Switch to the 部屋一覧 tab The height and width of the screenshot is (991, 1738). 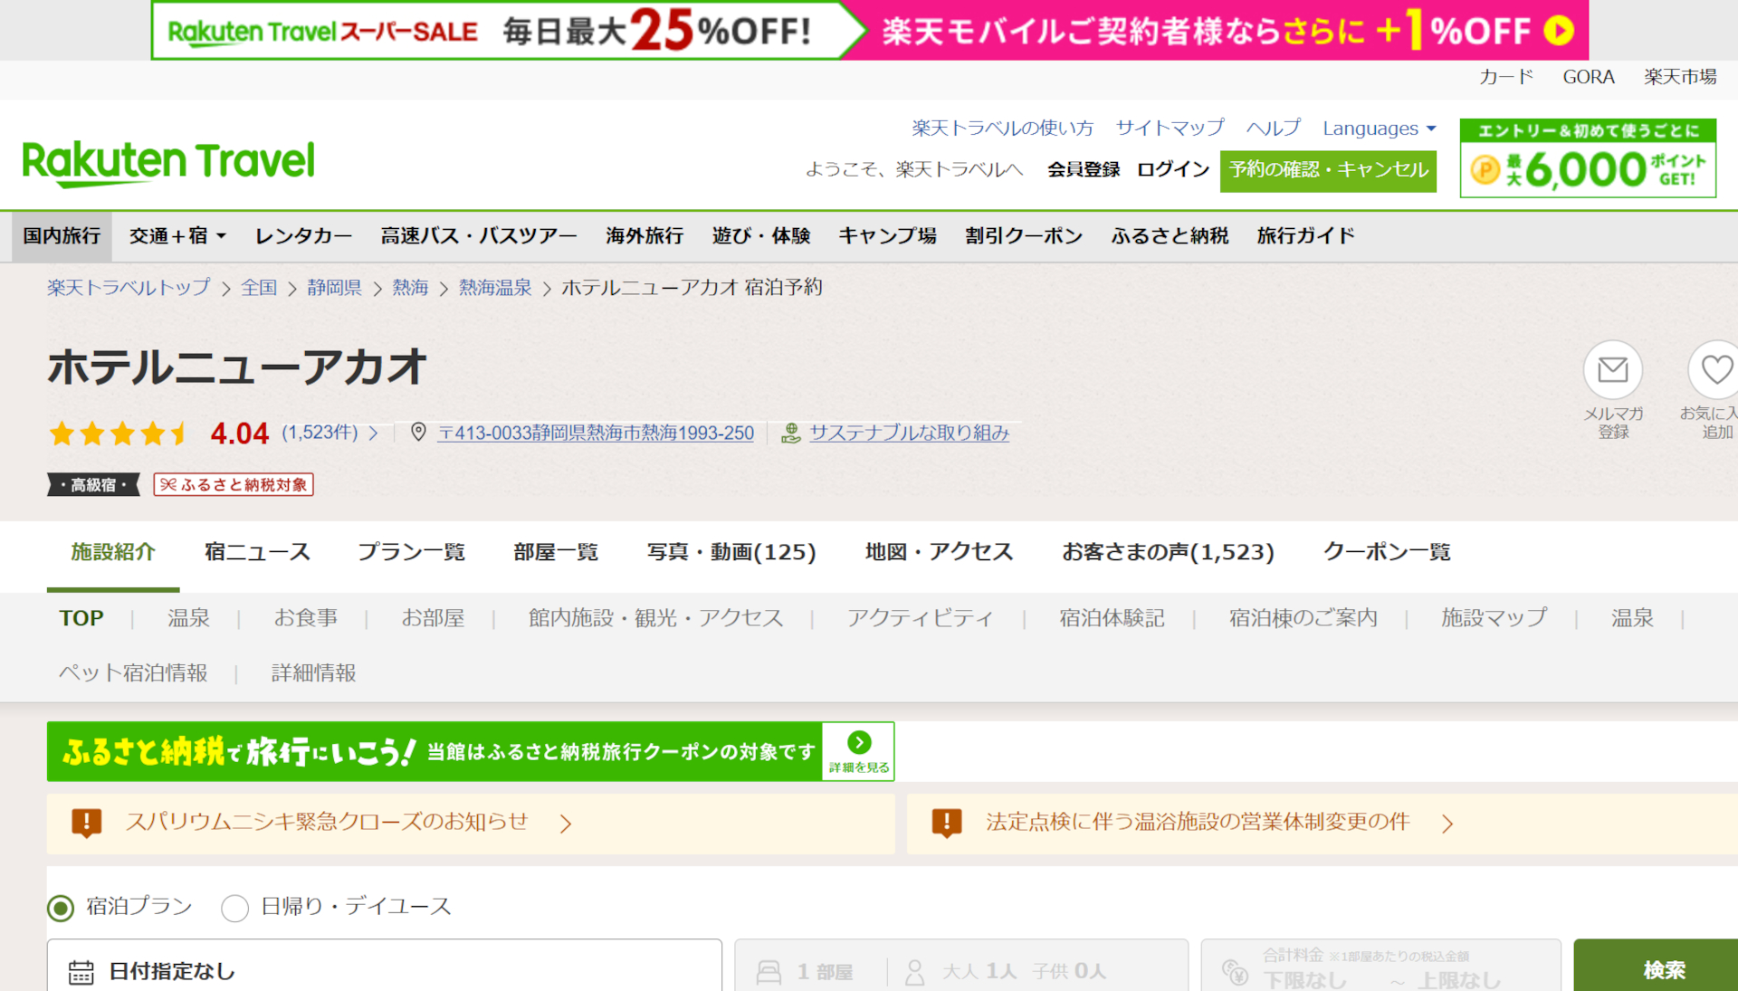click(x=555, y=551)
